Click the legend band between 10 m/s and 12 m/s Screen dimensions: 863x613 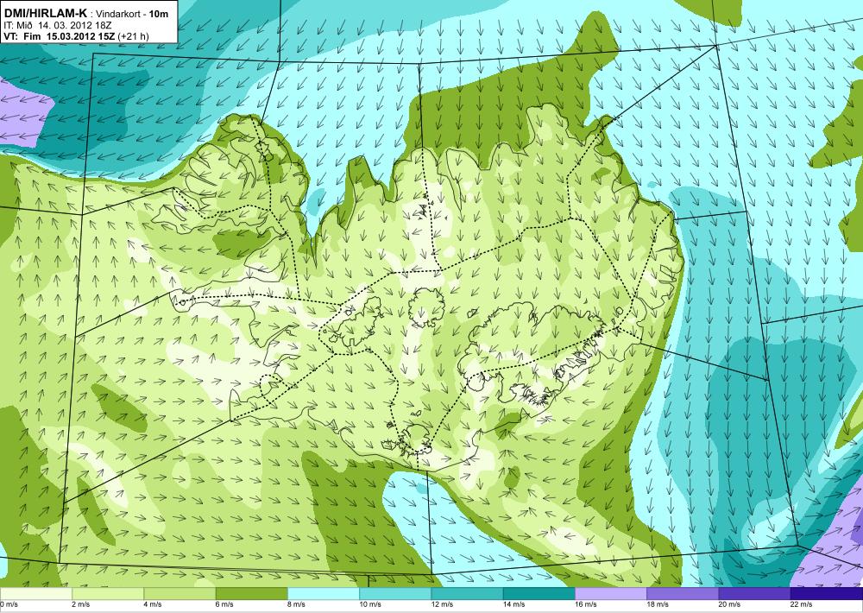tap(395, 594)
